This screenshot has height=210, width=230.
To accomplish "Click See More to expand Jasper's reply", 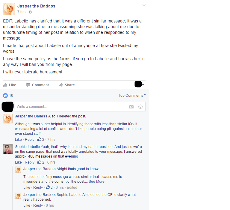I will click(96, 182).
